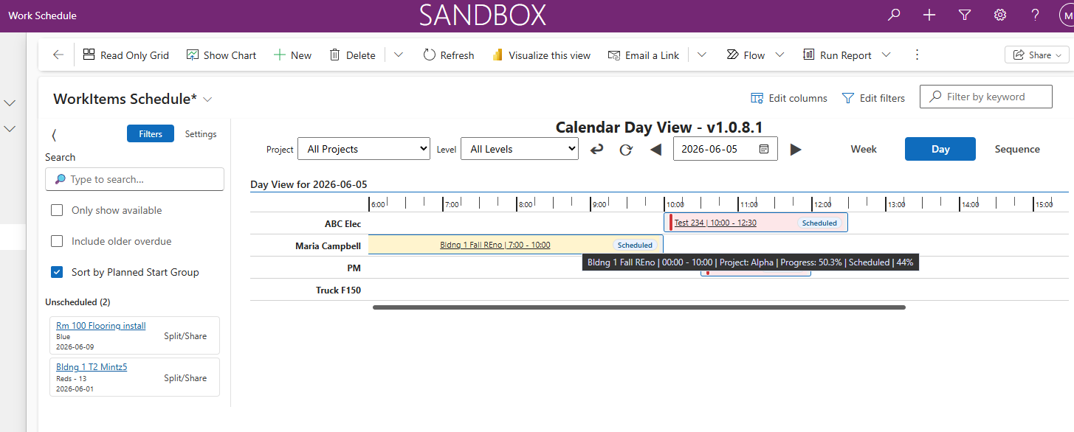This screenshot has height=432, width=1074.
Task: Collapse the filters side panel
Action: coord(54,134)
